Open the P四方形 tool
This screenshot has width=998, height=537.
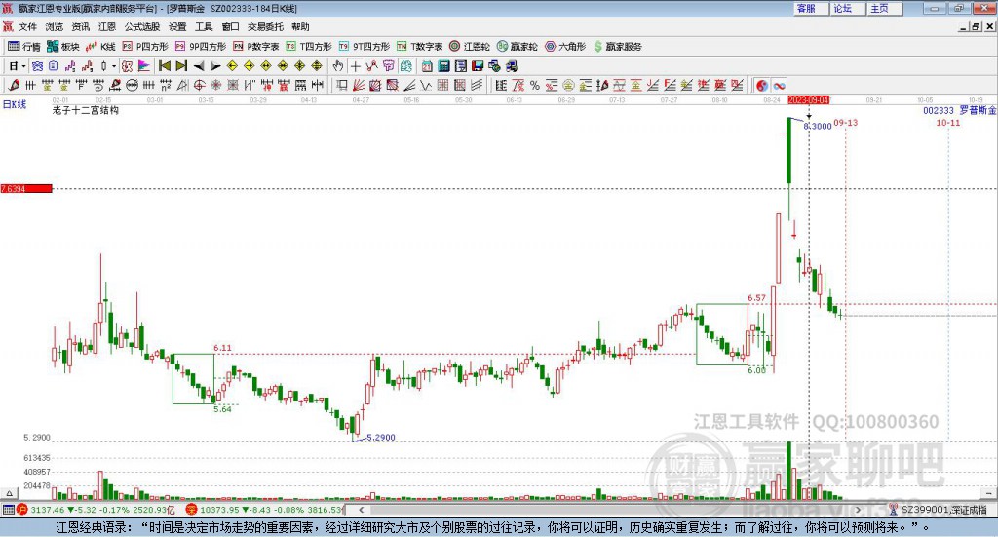point(145,47)
